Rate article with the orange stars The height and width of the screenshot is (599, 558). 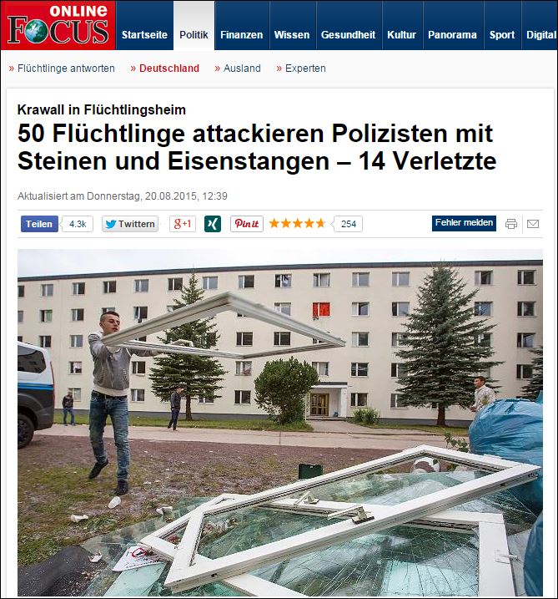(x=297, y=224)
